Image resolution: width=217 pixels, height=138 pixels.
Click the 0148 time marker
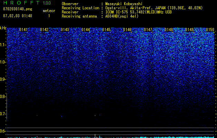169,30
